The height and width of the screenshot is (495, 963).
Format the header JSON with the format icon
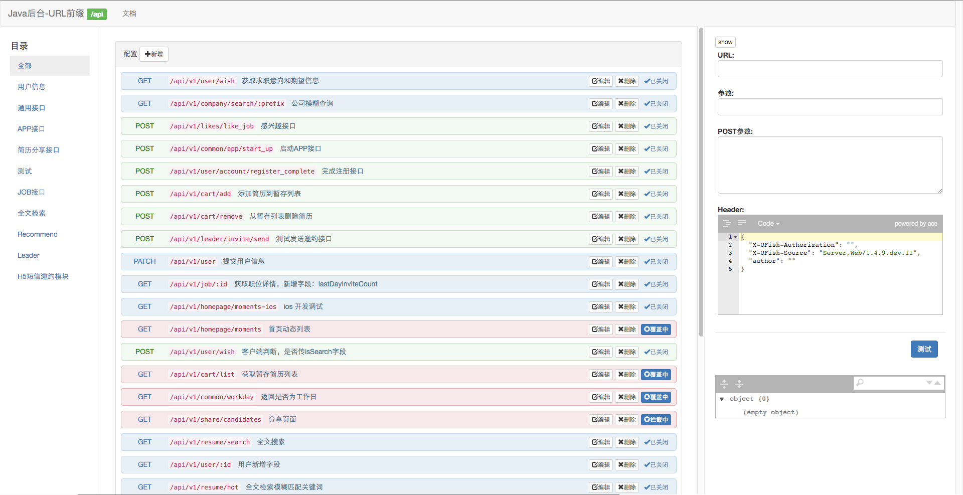coord(726,224)
